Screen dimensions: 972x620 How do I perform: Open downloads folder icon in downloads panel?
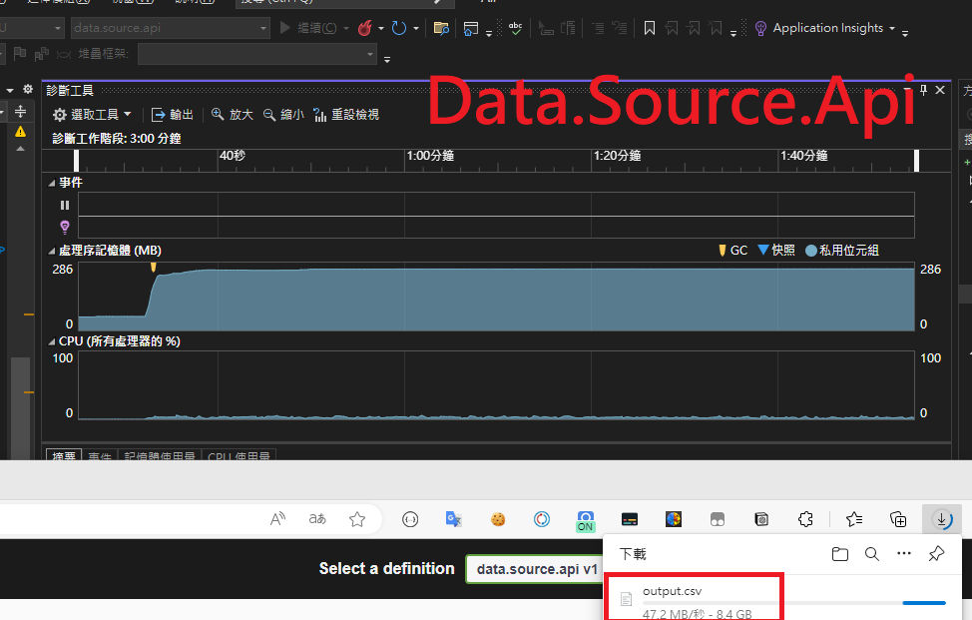pos(840,554)
